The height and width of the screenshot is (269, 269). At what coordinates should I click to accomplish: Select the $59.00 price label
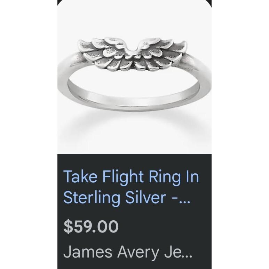pos(91,227)
